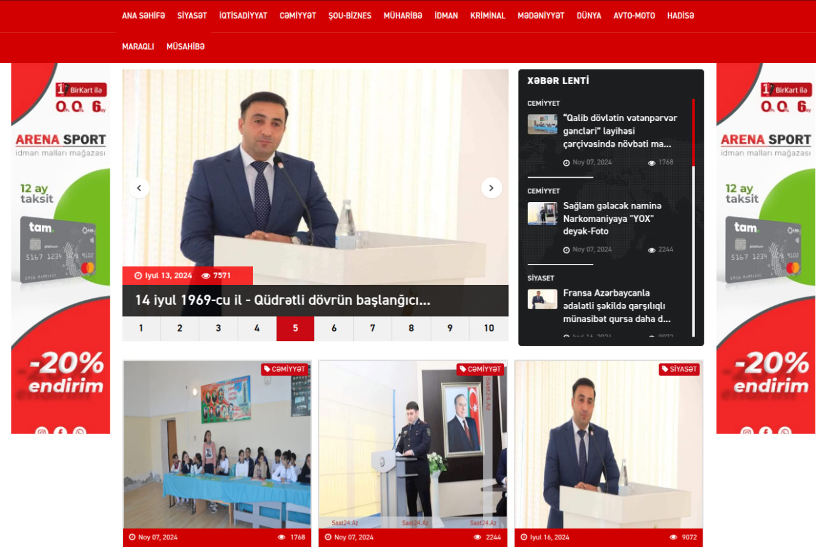The image size is (816, 547).
Task: Open the 'Fransa Azərbaycanla' news in Xəbər Lenti
Action: 615,305
